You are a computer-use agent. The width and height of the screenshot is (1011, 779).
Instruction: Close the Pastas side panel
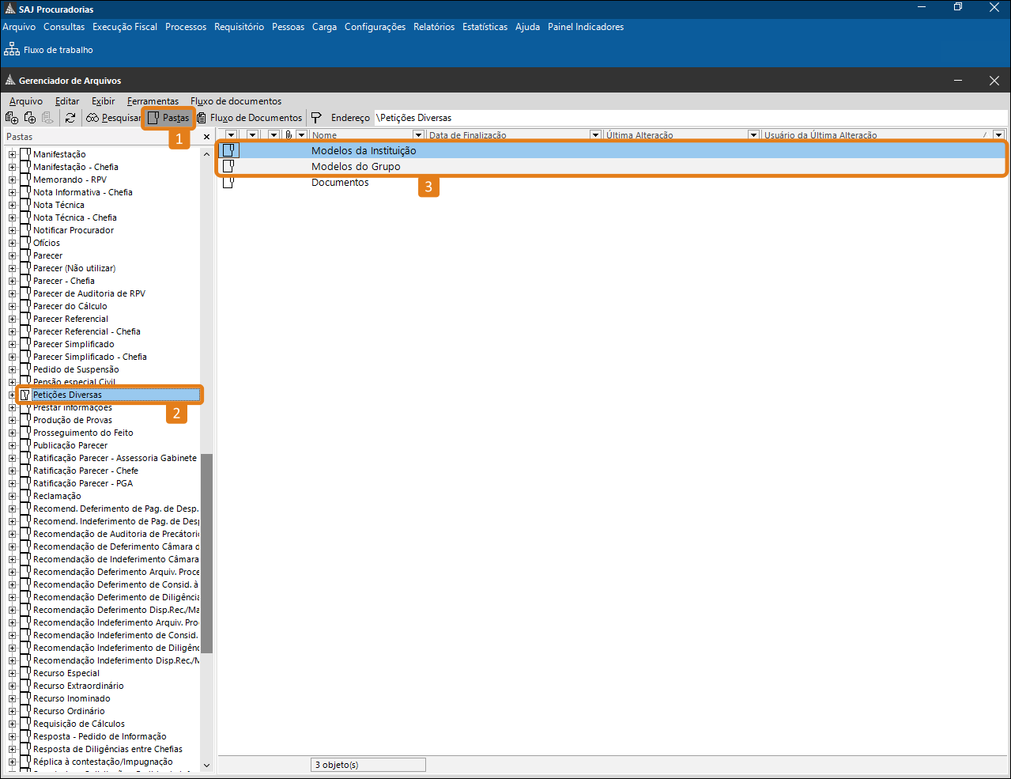(207, 137)
